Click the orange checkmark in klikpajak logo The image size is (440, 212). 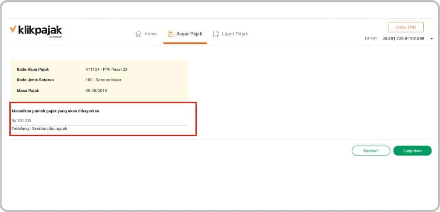[13, 29]
